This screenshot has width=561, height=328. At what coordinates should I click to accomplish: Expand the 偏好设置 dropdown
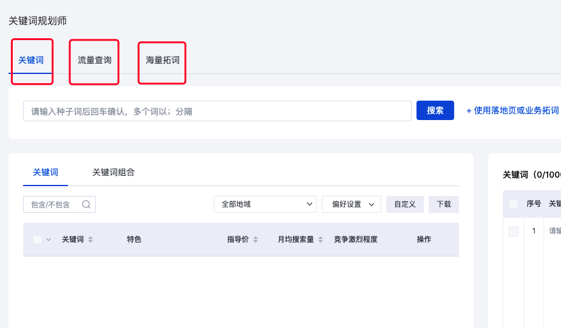click(352, 204)
